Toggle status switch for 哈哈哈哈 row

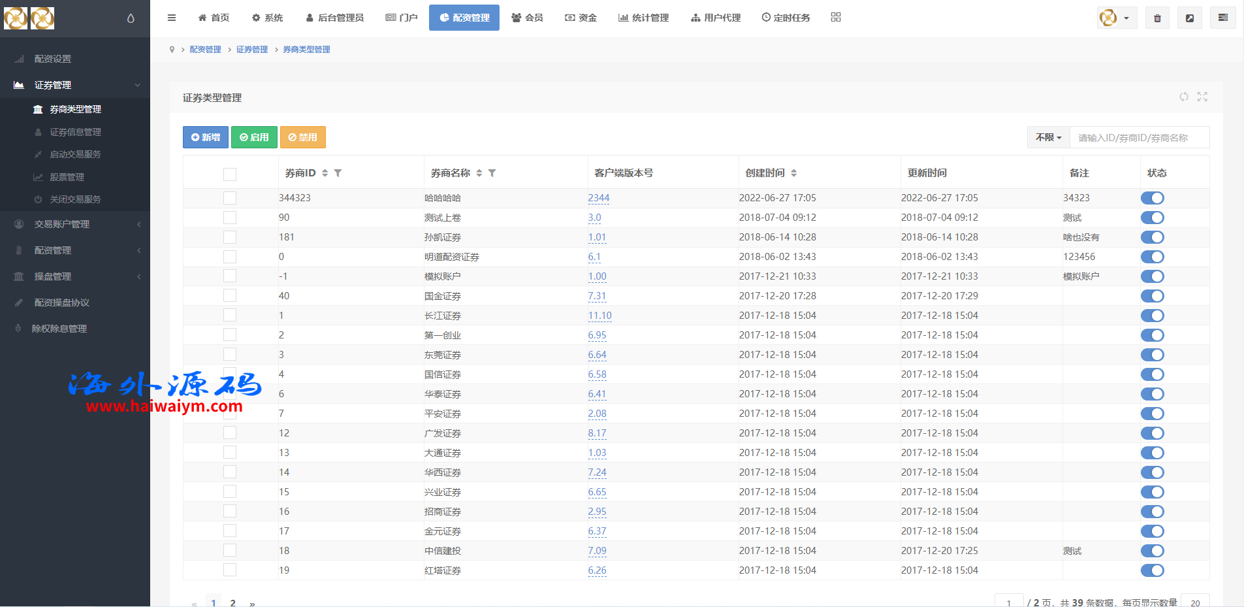[x=1152, y=198]
